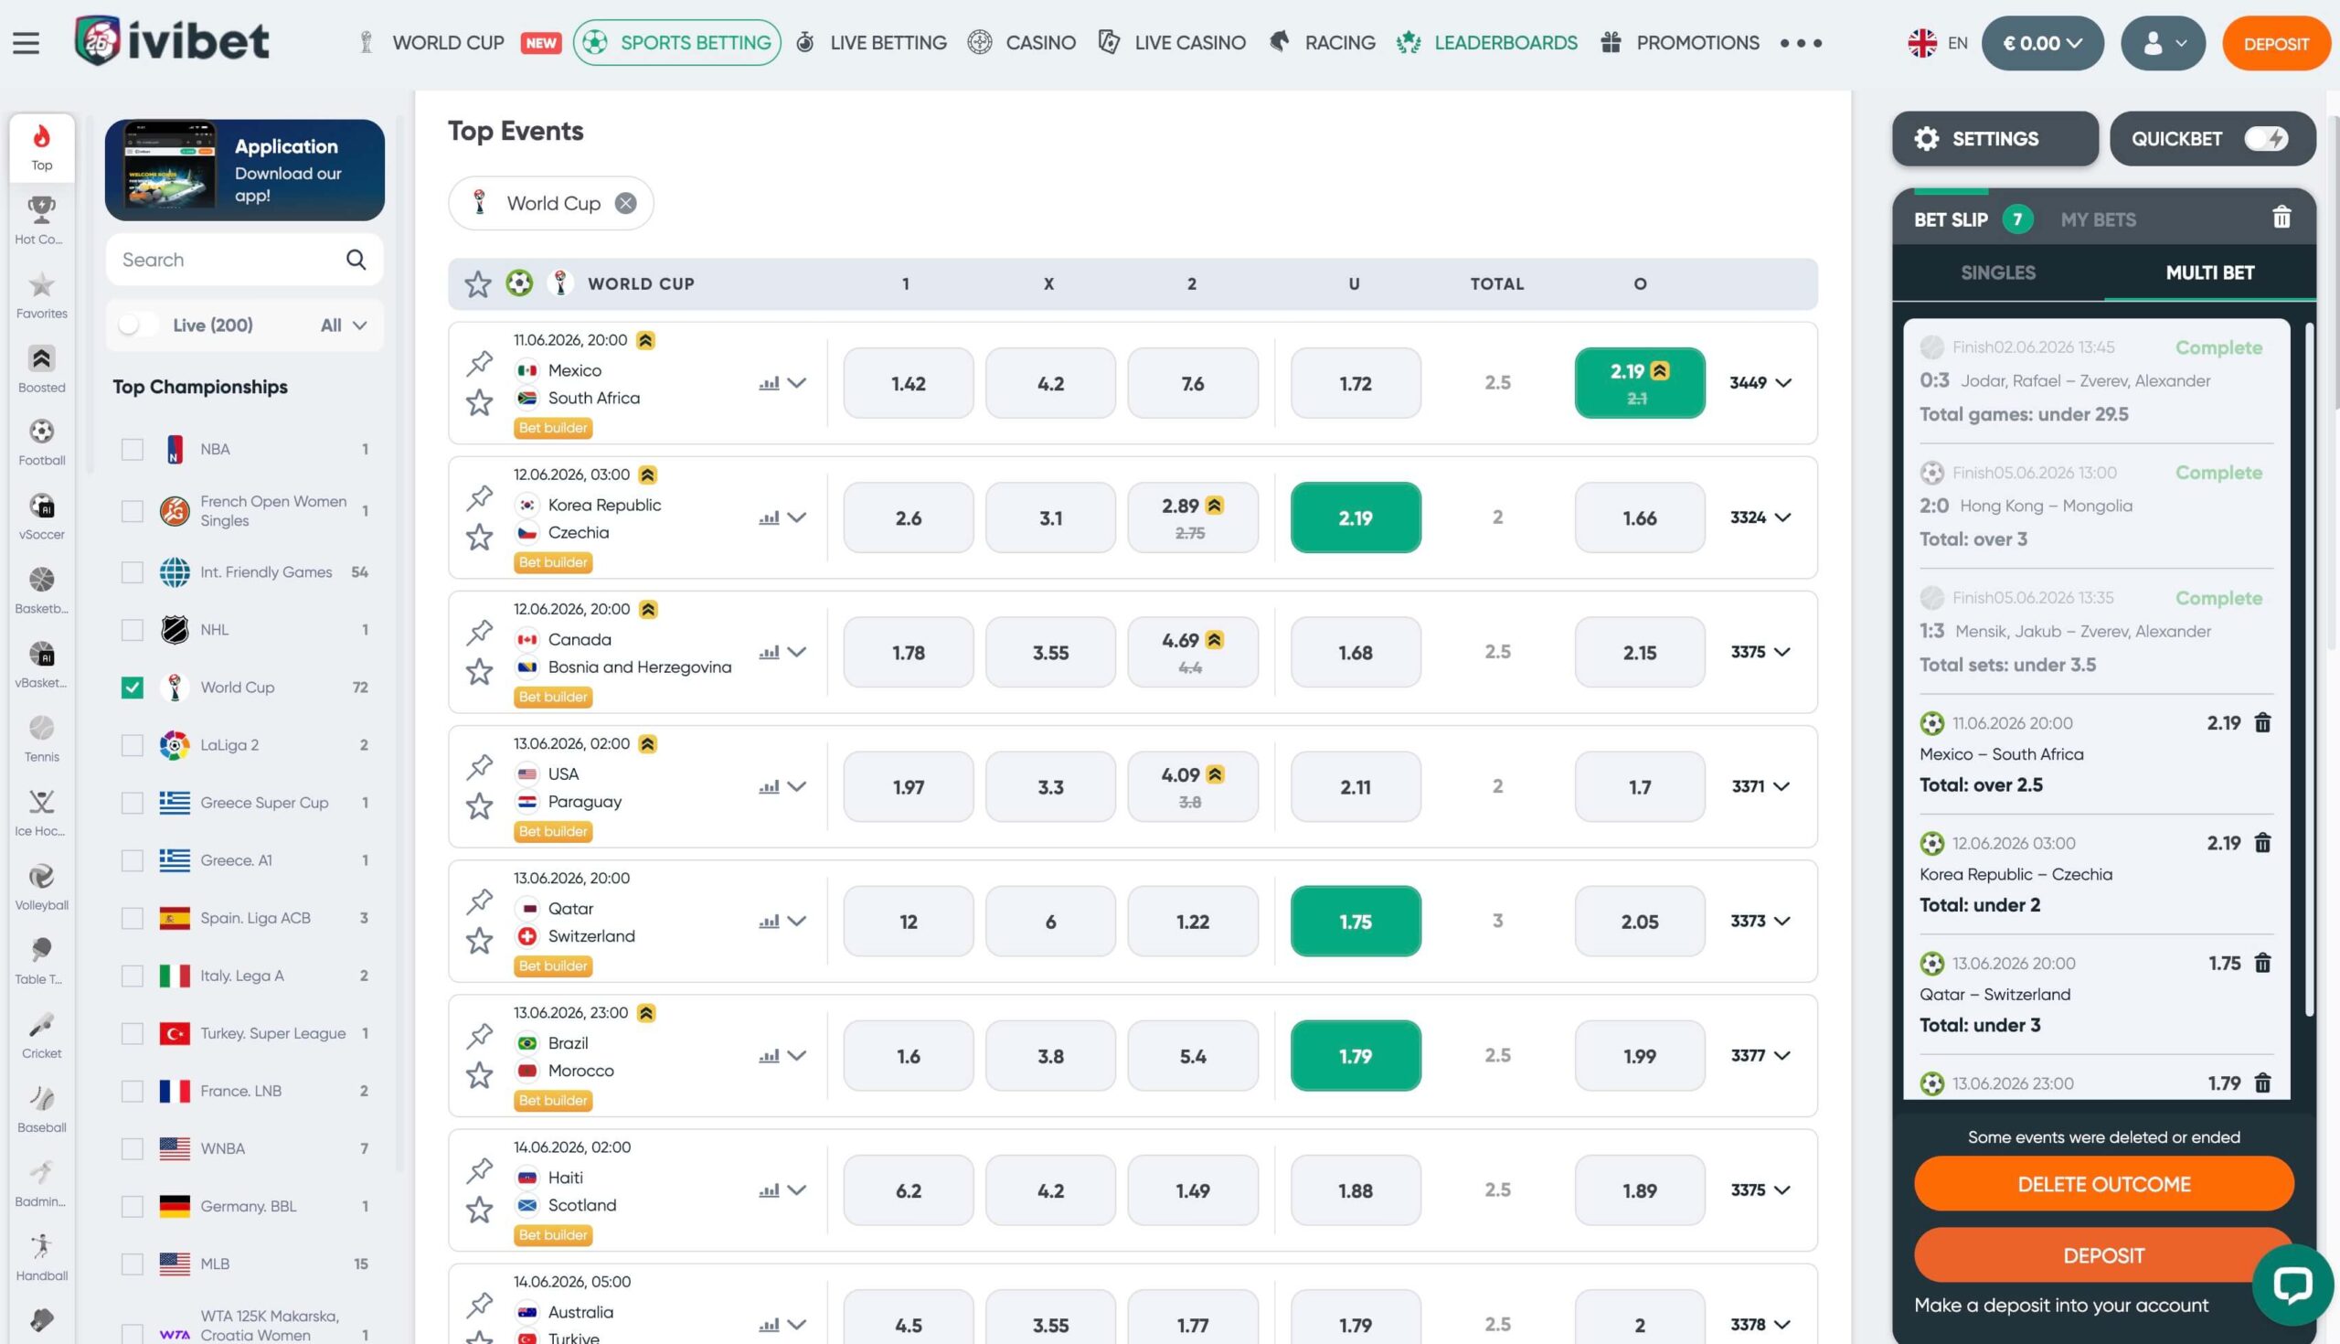Show more navigation items (three dots)
This screenshot has height=1344, width=2340.
[1801, 42]
